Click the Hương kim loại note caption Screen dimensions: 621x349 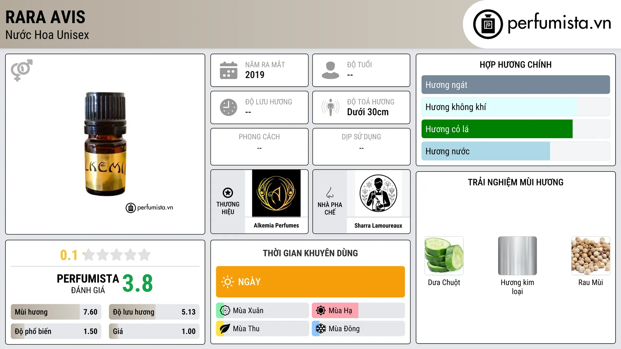pyautogui.click(x=517, y=287)
